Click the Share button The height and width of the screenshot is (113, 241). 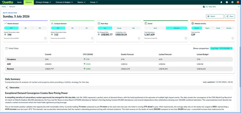pyautogui.click(x=230, y=16)
